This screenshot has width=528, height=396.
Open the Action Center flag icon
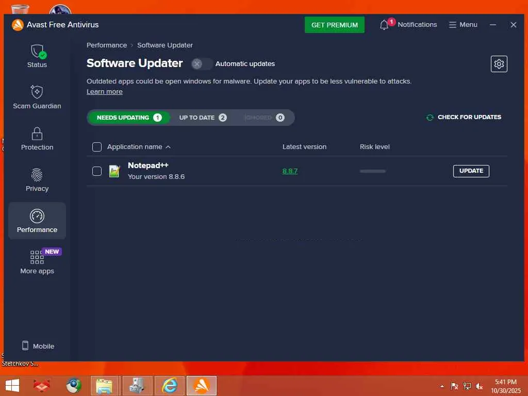pyautogui.click(x=454, y=386)
